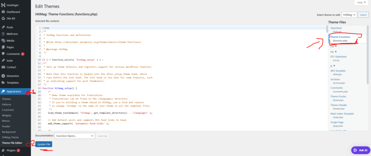Screen dimensions: 371x156
Task: Open the Patterns submenu item
Action: 7,104
